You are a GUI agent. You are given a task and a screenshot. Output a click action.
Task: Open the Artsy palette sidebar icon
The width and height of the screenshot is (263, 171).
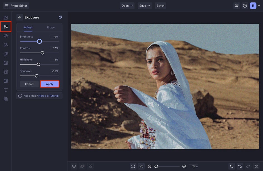coord(6,54)
